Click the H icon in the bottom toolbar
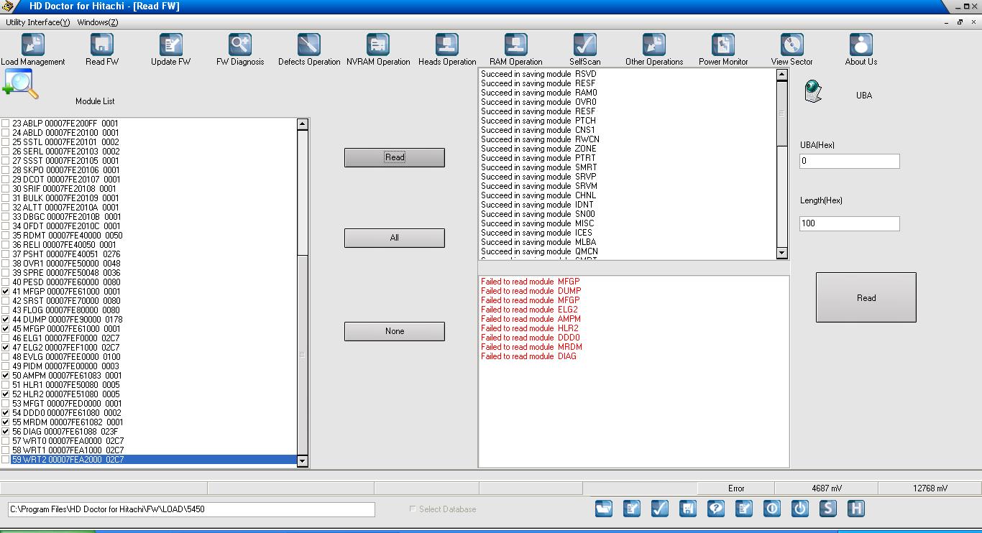The height and width of the screenshot is (533, 982). [856, 509]
